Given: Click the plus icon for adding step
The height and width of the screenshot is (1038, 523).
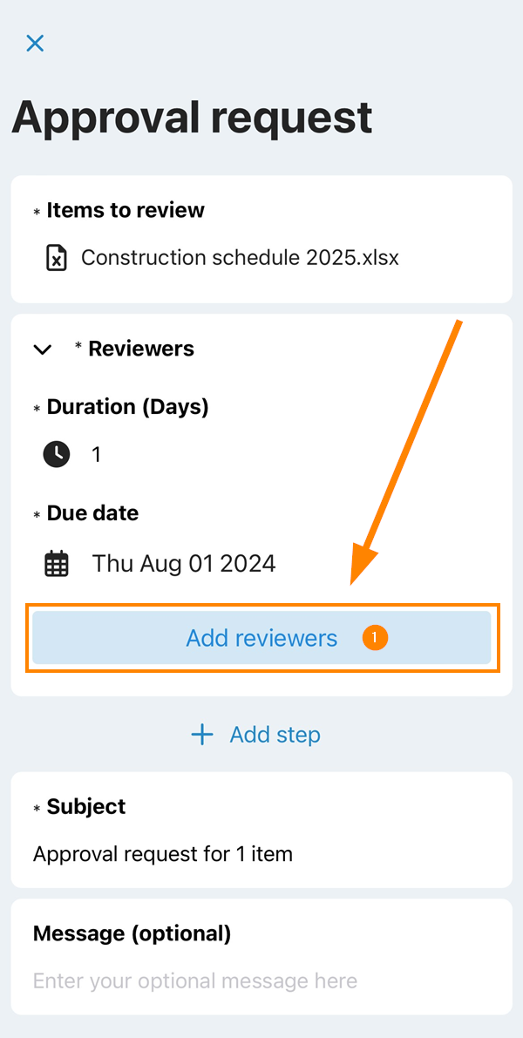Looking at the screenshot, I should pos(202,735).
